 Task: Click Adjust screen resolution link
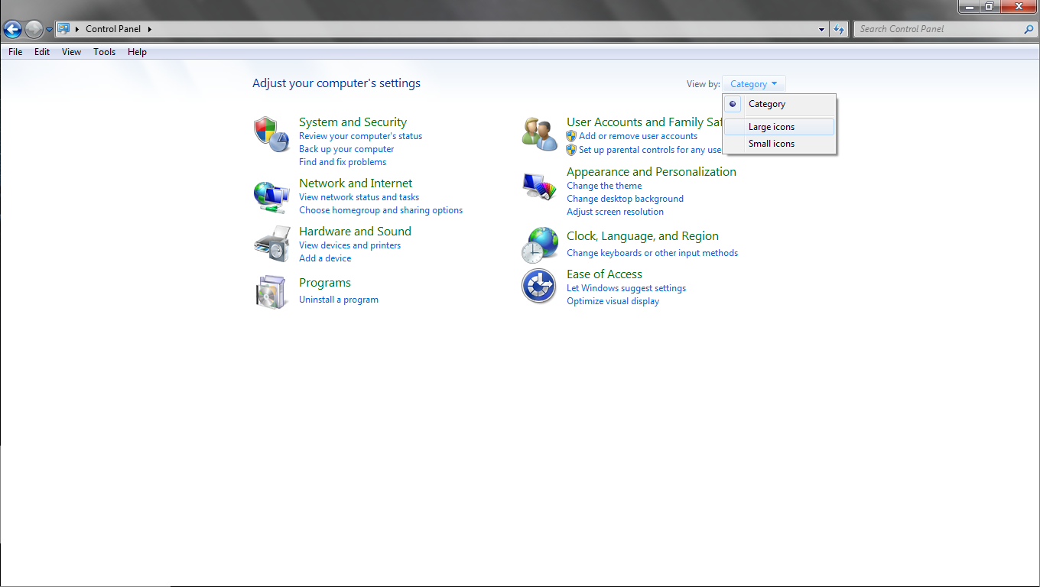(615, 212)
